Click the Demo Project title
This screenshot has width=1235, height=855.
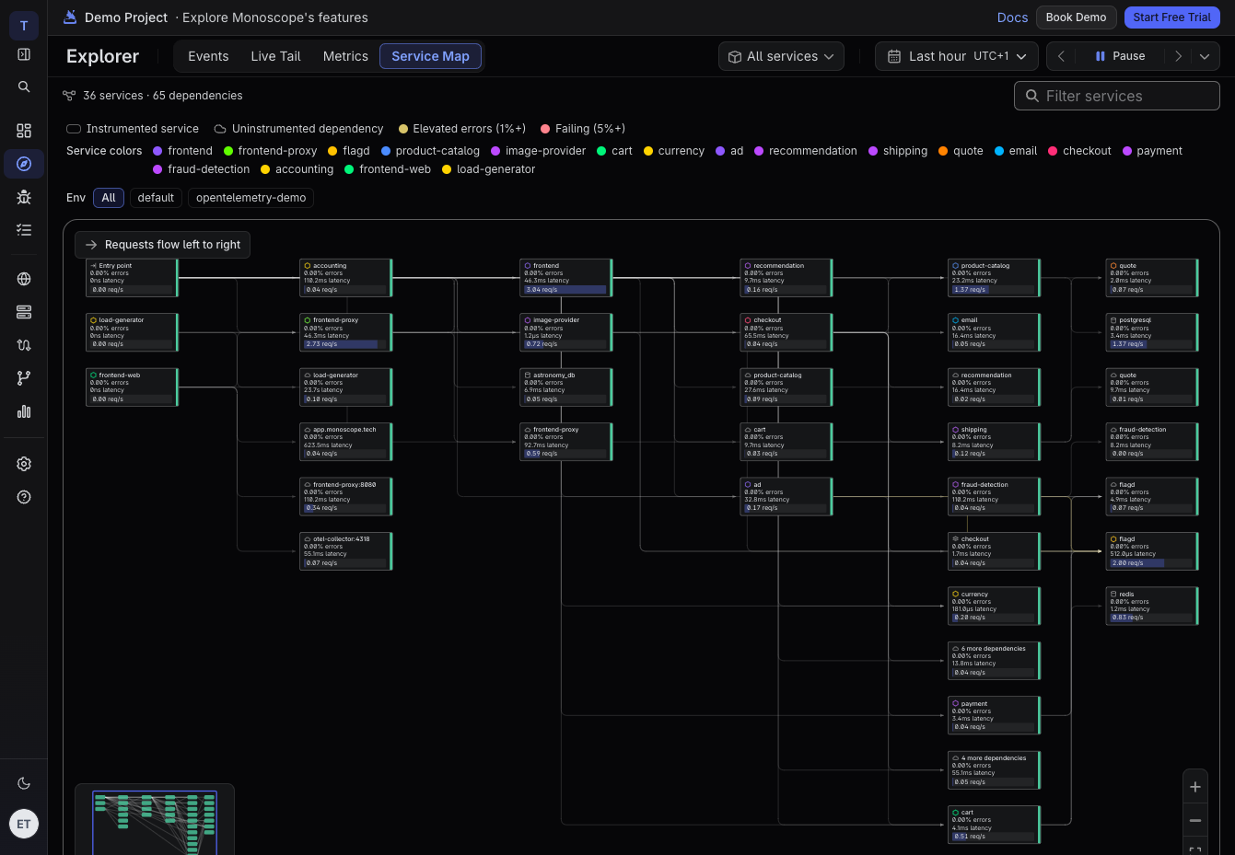pyautogui.click(x=126, y=17)
